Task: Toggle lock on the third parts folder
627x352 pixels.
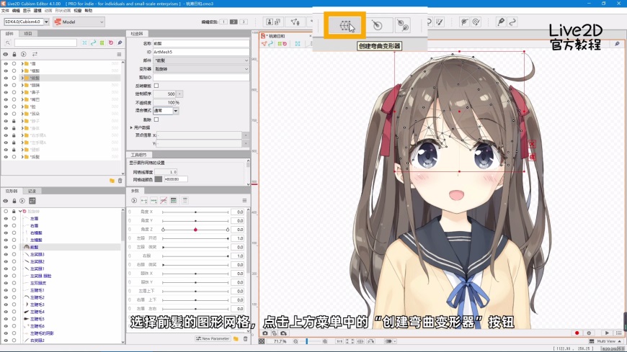Action: pos(14,78)
